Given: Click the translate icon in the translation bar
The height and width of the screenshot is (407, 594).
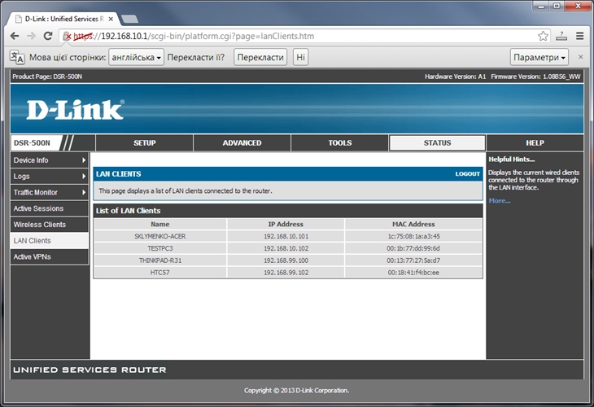Looking at the screenshot, I should pos(16,57).
